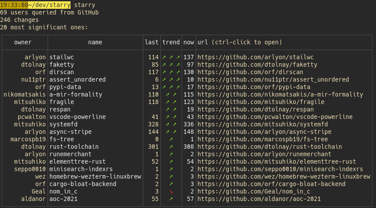Image resolution: width=376 pixels, height=208 pixels.
Task: Open the marcospb19/fs-tree URL
Action: [x=263, y=139]
